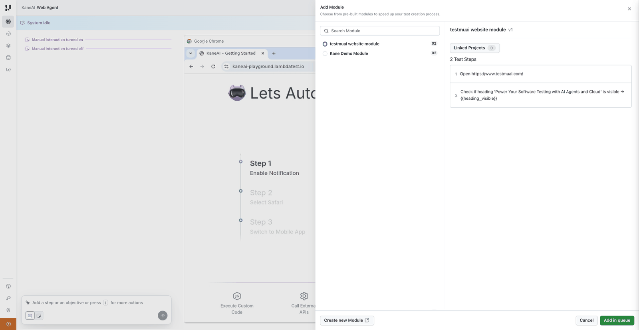Close the Add Module panel
639x330 pixels.
pyautogui.click(x=629, y=9)
